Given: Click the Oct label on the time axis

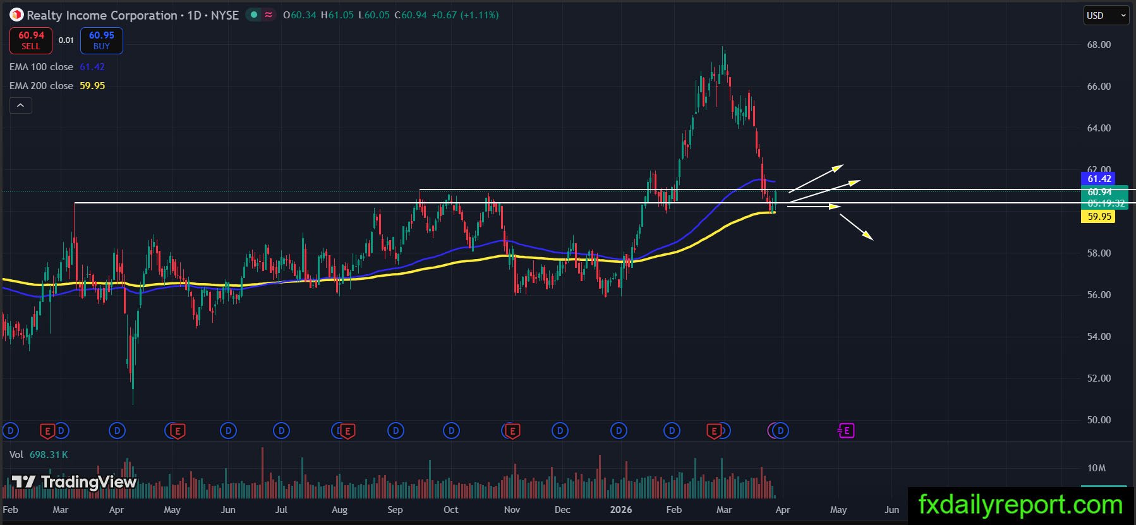Looking at the screenshot, I should (x=451, y=510).
